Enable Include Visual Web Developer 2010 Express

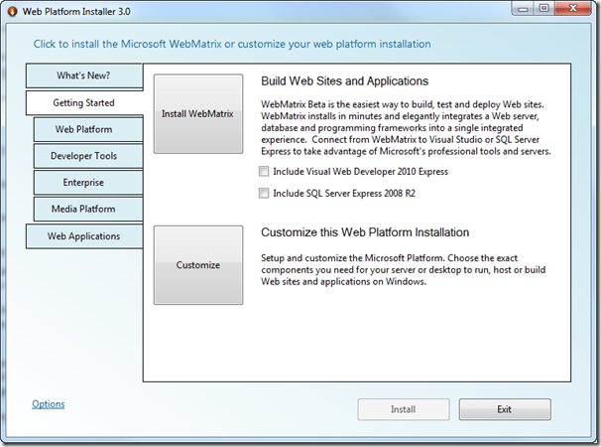click(x=264, y=171)
